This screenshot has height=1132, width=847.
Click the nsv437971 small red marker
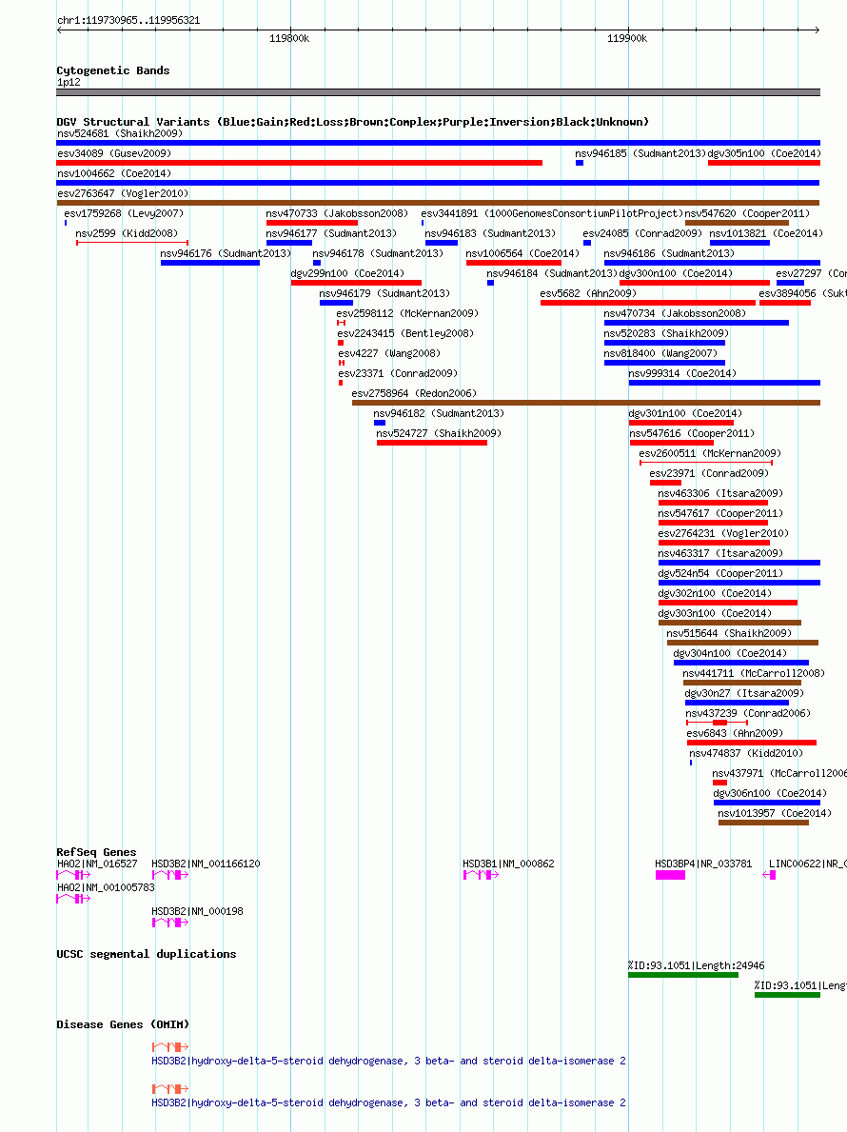(720, 783)
